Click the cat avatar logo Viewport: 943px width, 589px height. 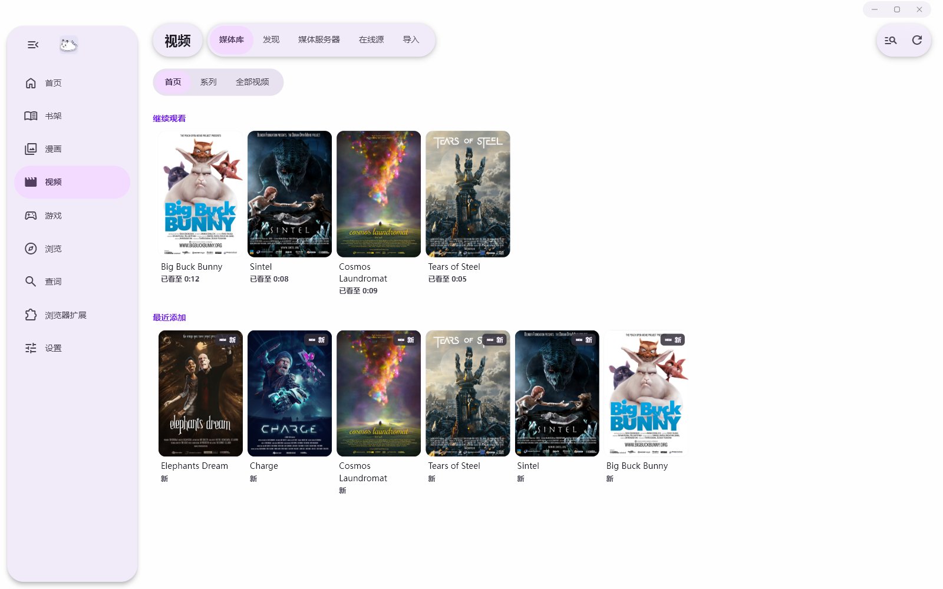68,45
